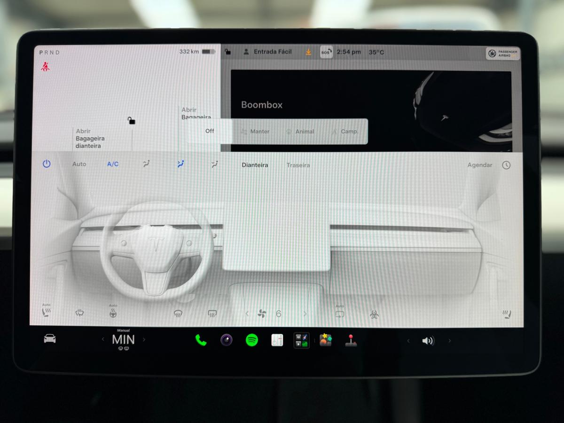Open the Boombox card
This screenshot has width=564, height=423.
point(371,111)
